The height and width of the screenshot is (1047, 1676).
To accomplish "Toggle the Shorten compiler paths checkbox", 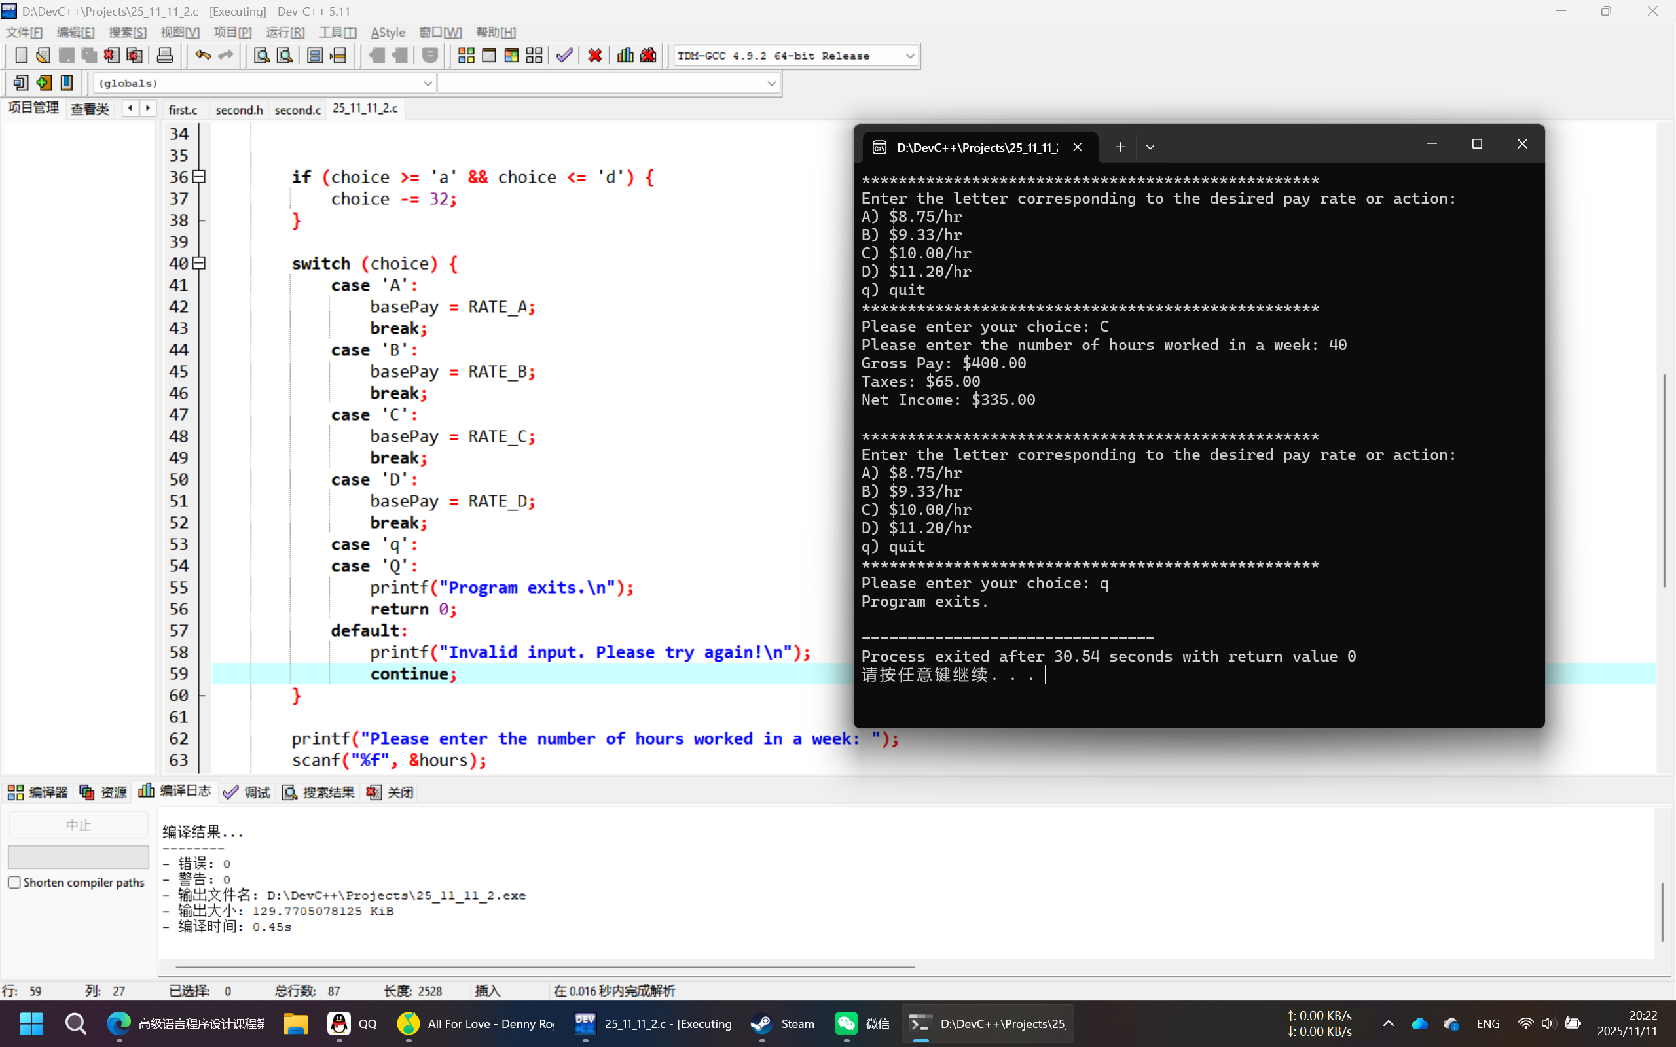I will (14, 882).
